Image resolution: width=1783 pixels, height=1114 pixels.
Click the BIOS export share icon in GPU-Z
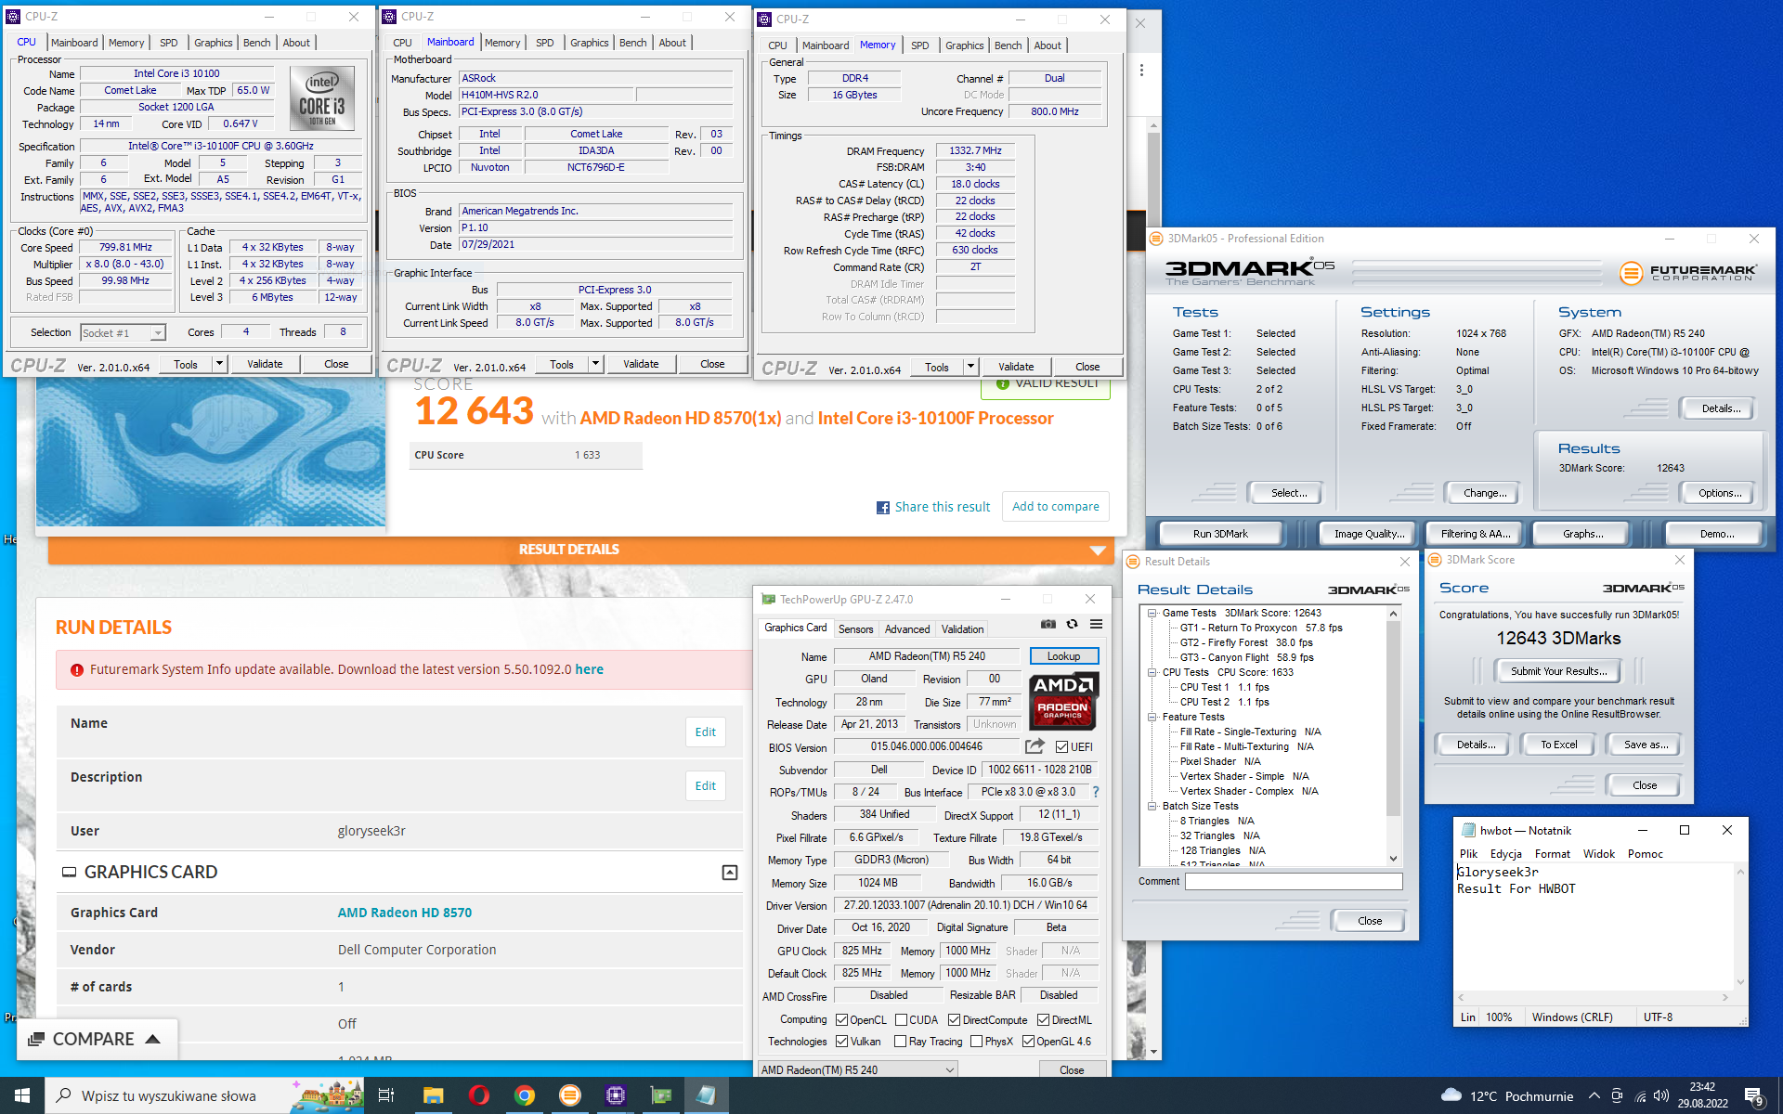pyautogui.click(x=1035, y=746)
